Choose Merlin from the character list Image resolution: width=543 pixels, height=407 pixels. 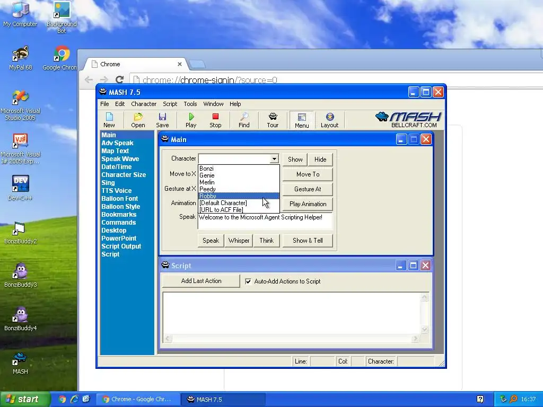pos(239,182)
